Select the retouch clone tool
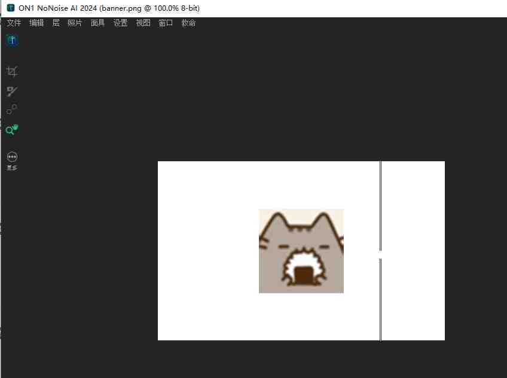This screenshot has height=378, width=507. click(x=12, y=109)
